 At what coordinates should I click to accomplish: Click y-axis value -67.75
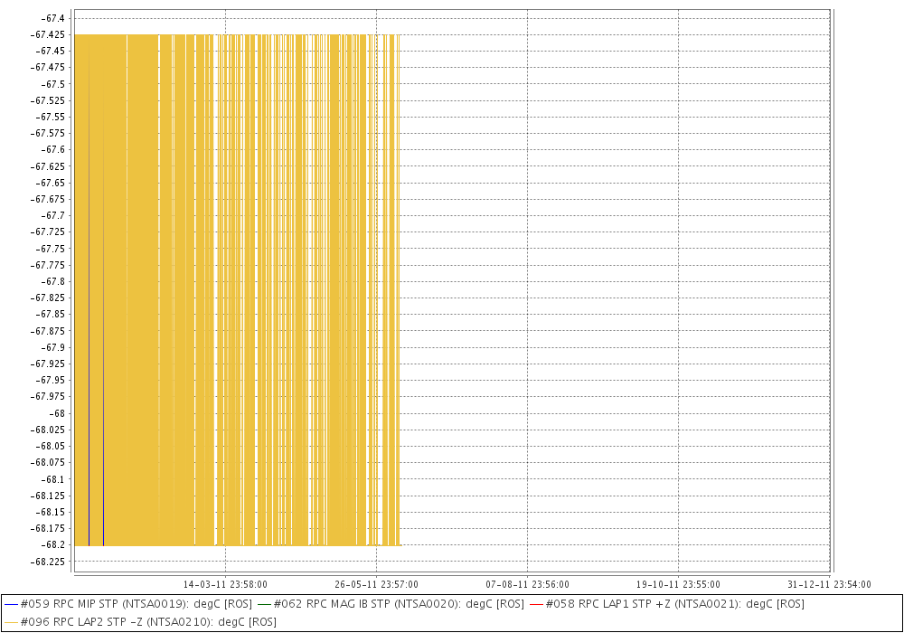point(50,249)
